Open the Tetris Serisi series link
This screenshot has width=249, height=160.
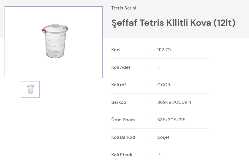(124, 8)
